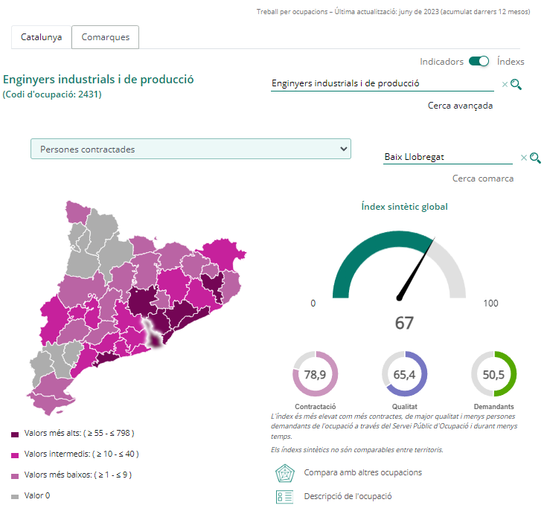Click the Cerca comarca label
This screenshot has width=547, height=511.
[x=483, y=179]
